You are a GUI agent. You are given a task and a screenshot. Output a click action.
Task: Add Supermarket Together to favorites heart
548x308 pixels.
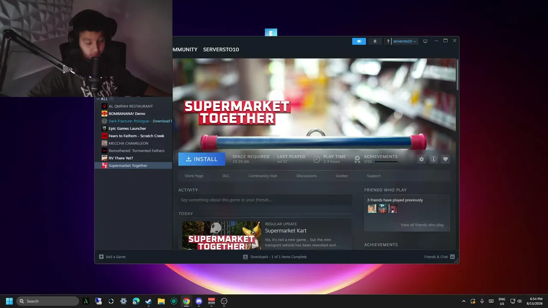tap(446, 159)
